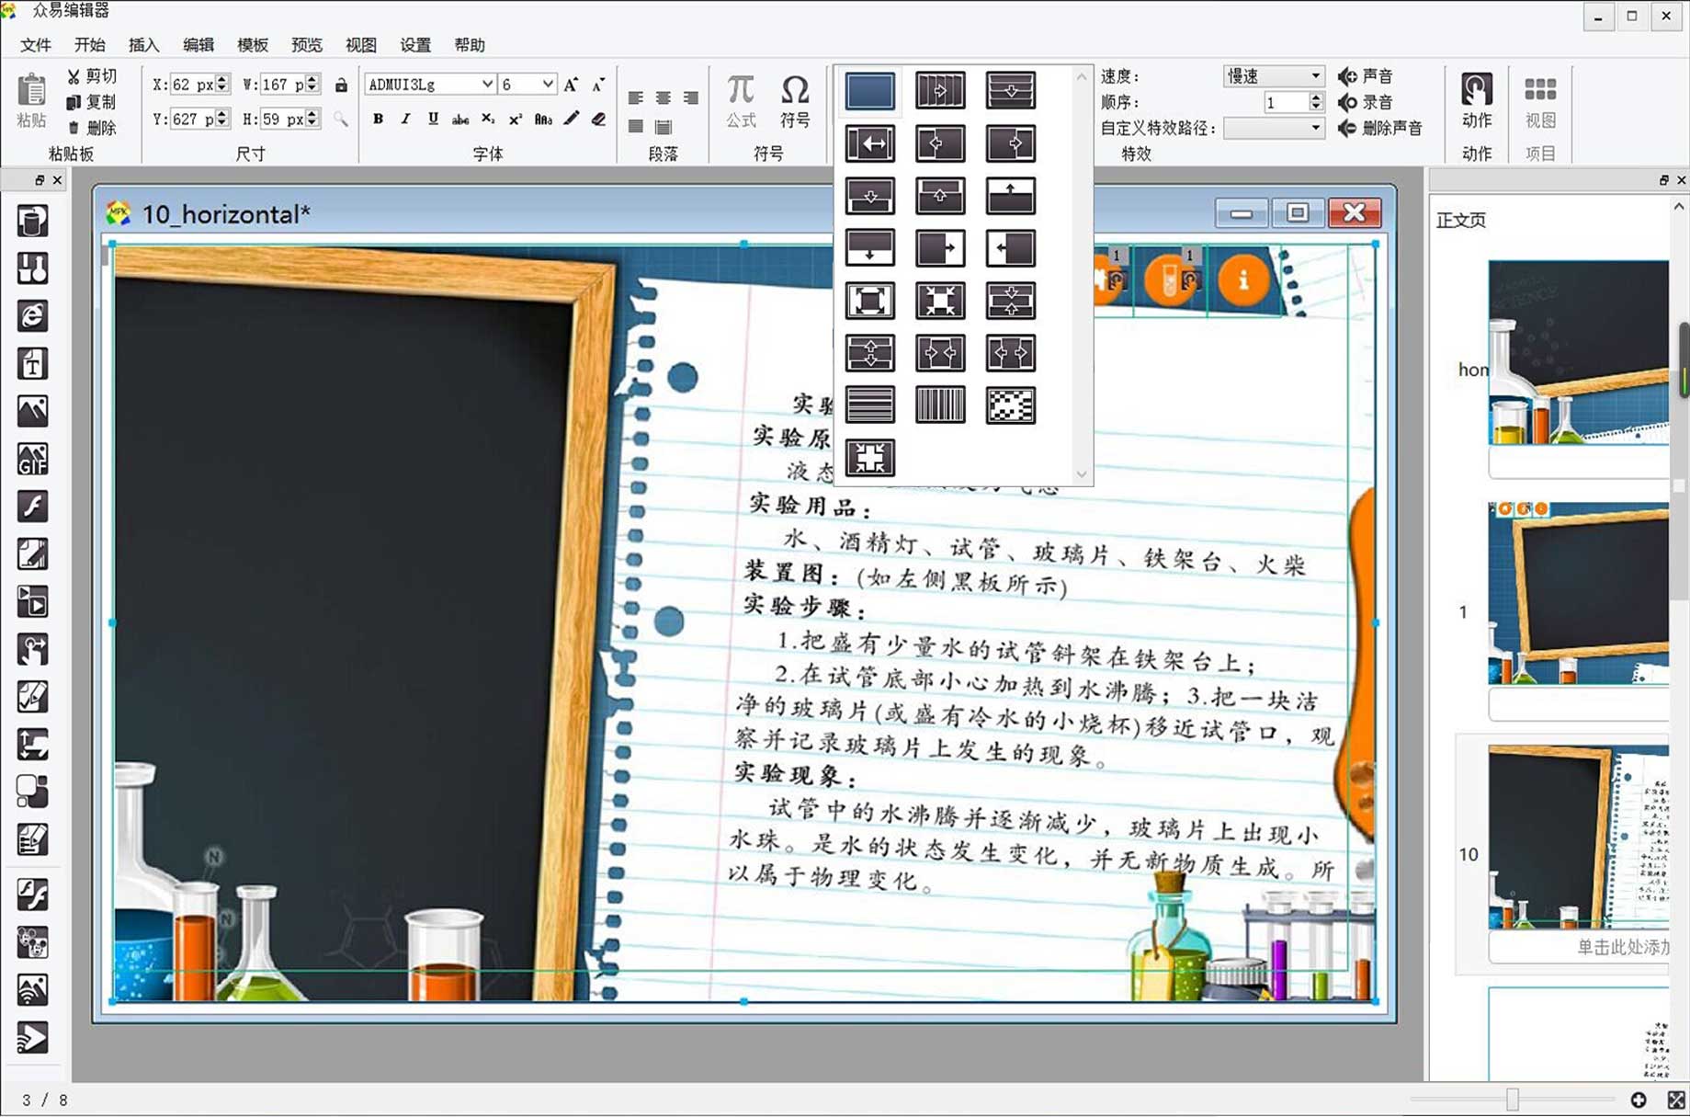Select the plus-shaped transition effect
1690x1117 pixels.
869,457
